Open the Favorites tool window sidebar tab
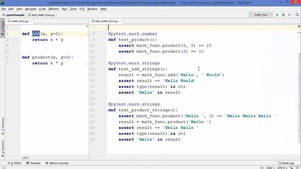 point(2,149)
